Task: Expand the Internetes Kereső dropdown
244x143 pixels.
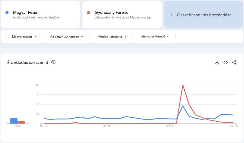Action: click(x=155, y=37)
